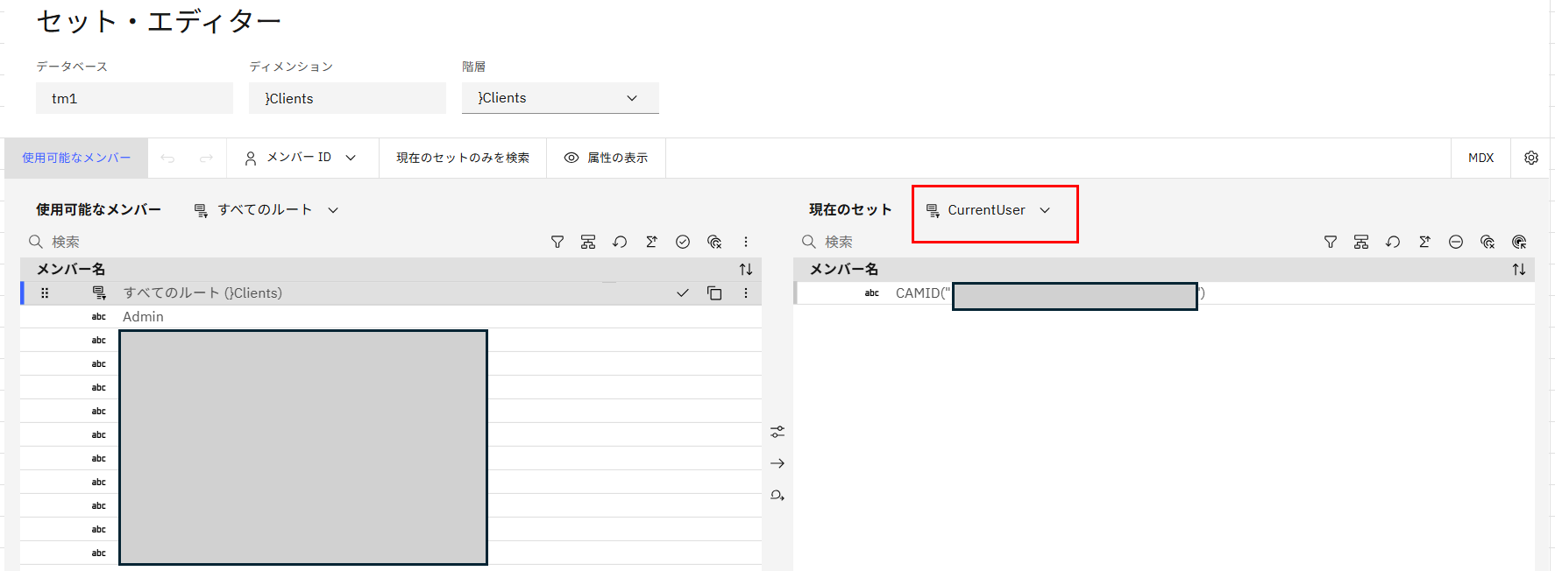The width and height of the screenshot is (1555, 571).
Task: Click the MDX button
Action: click(x=1480, y=158)
